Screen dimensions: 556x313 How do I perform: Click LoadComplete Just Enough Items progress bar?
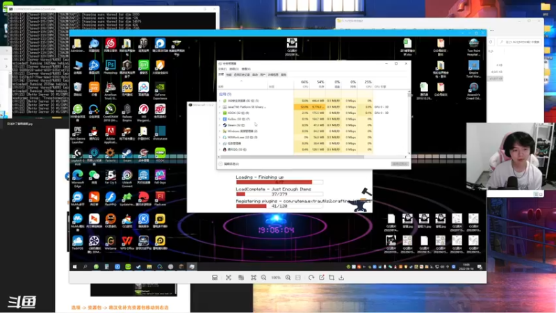(x=279, y=194)
